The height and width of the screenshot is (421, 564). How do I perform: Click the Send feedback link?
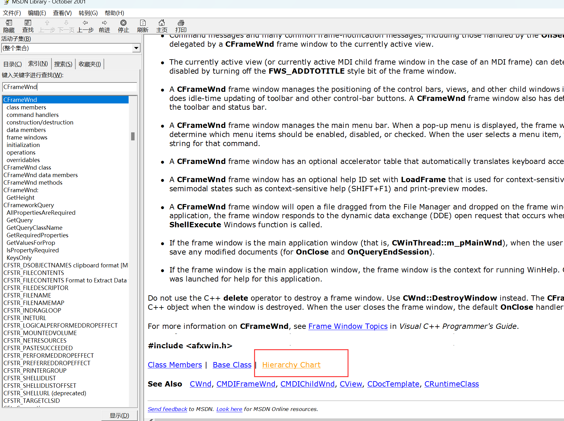click(x=168, y=409)
